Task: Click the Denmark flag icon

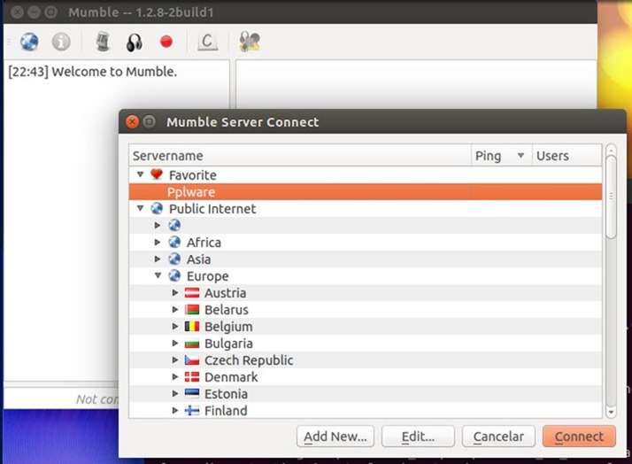Action: (x=192, y=377)
